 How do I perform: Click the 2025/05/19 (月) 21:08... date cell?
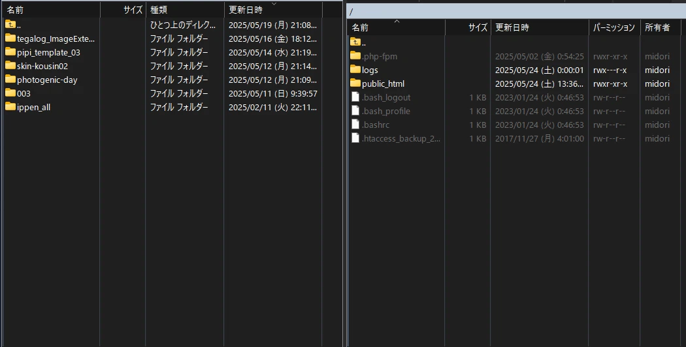[x=272, y=25]
